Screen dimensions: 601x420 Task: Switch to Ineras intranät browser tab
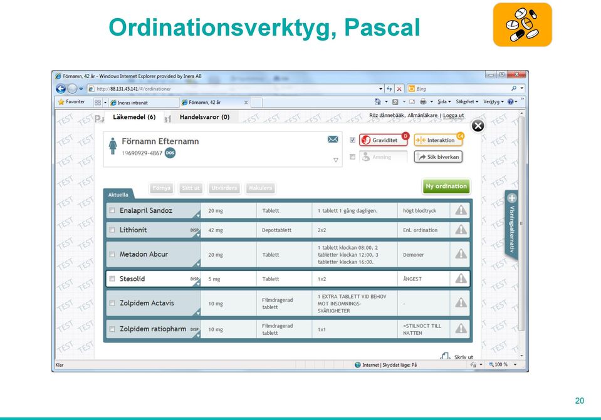(144, 102)
